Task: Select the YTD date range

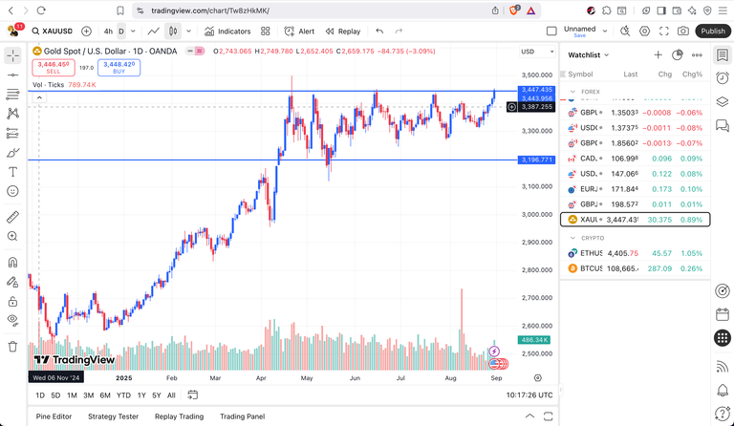Action: pos(123,395)
